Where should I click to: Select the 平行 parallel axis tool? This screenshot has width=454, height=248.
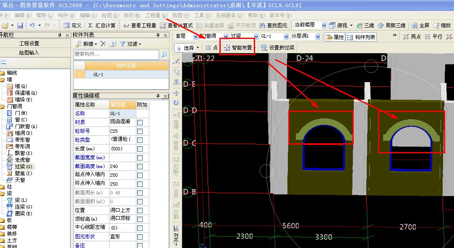click(x=433, y=37)
